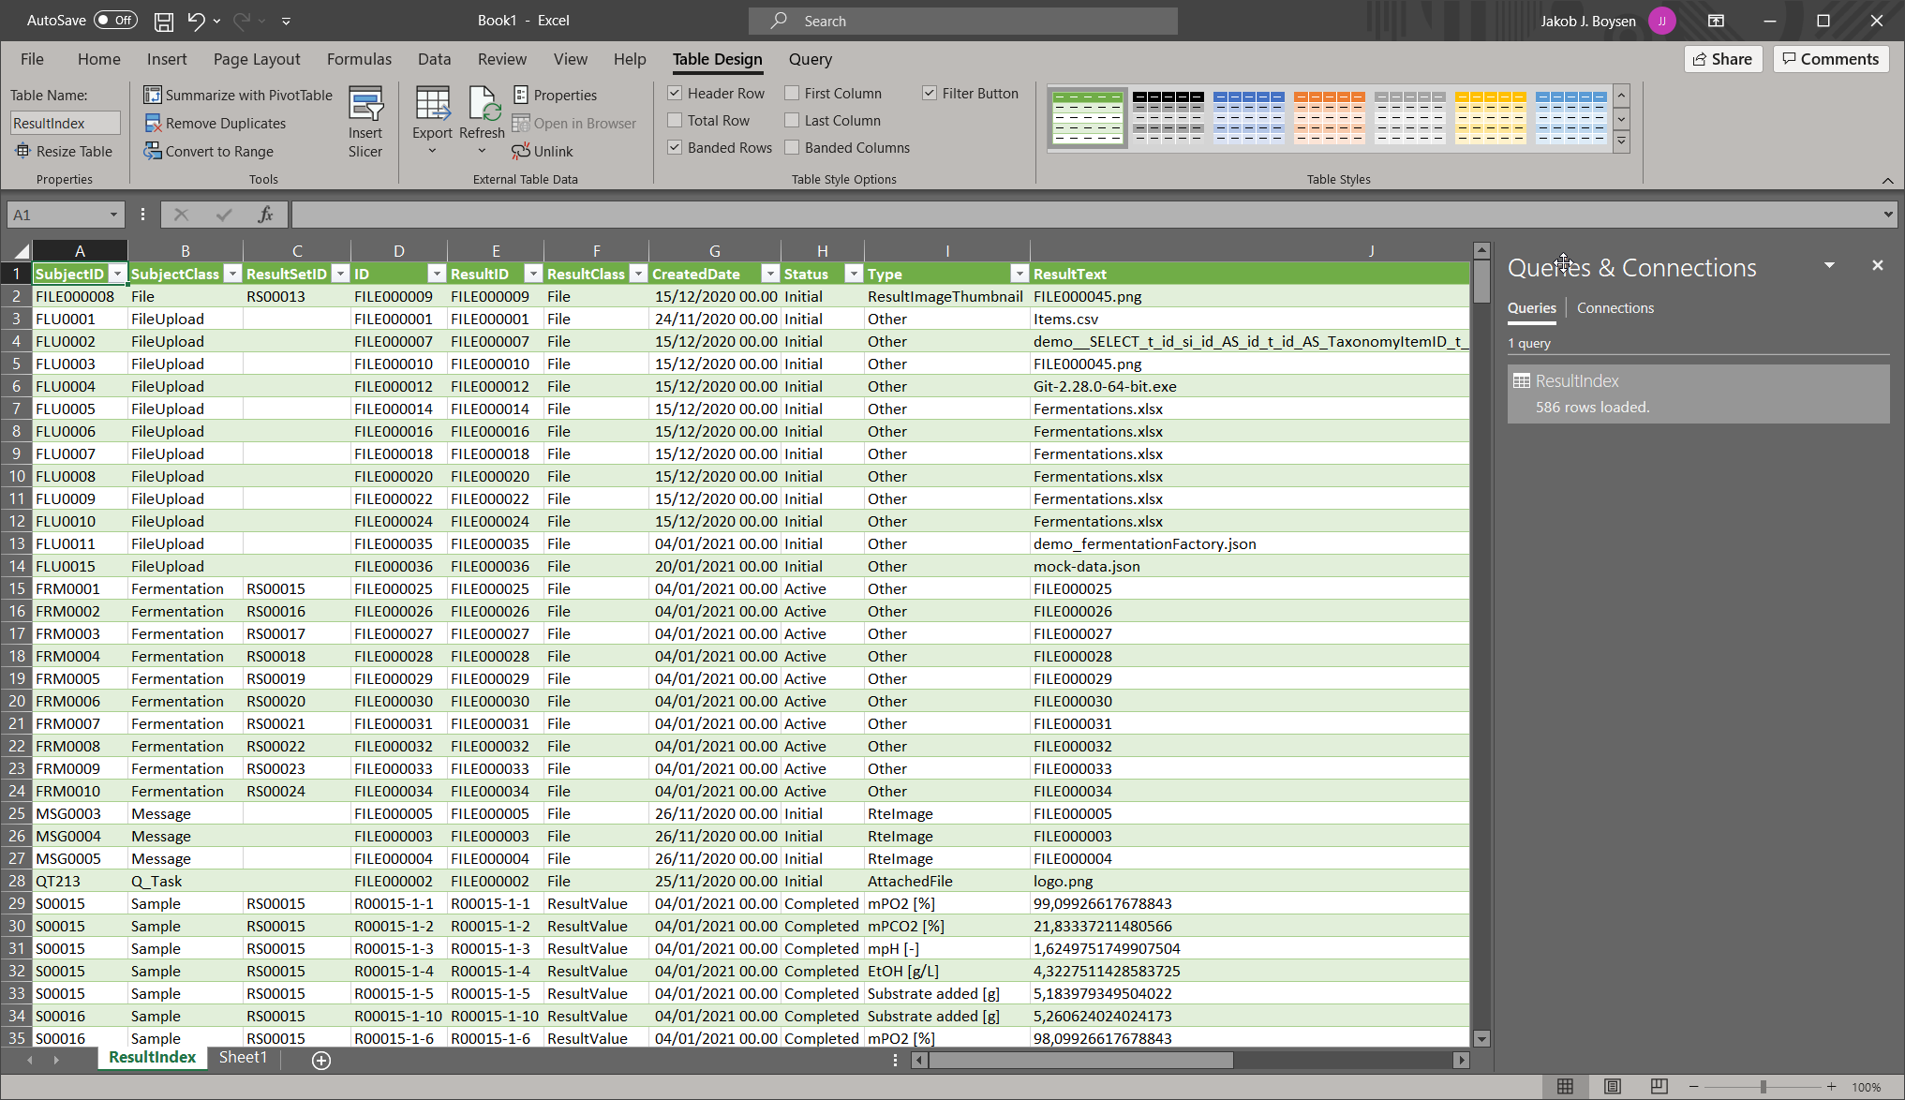
Task: Open the Connections pane tab
Action: [1615, 307]
